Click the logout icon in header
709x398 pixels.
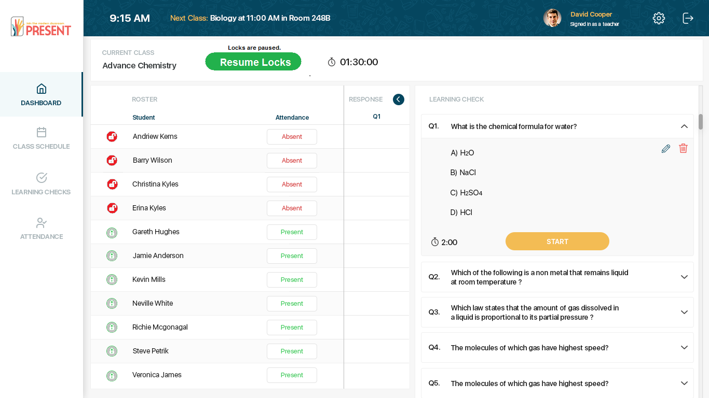(688, 18)
